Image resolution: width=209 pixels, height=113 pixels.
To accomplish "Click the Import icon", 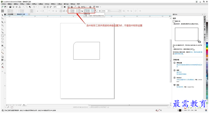I will [x=44, y=7].
